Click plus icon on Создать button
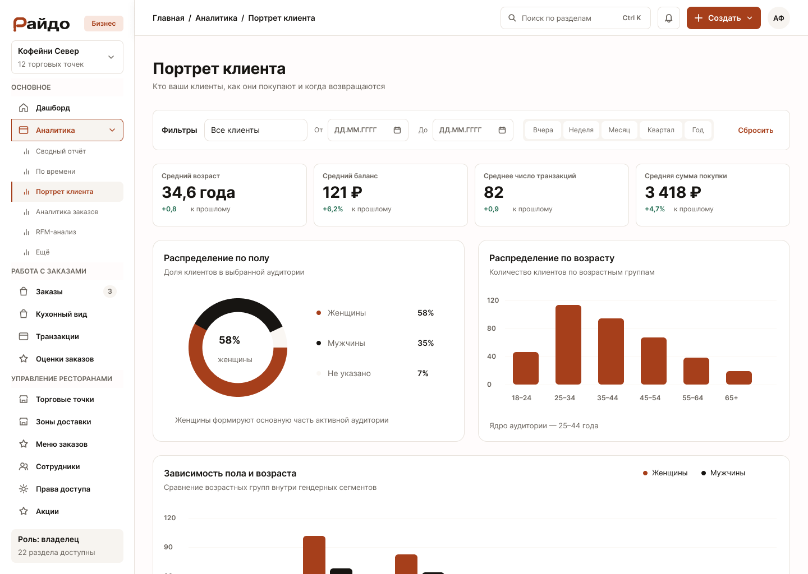Viewport: 808px width, 574px height. click(x=699, y=18)
